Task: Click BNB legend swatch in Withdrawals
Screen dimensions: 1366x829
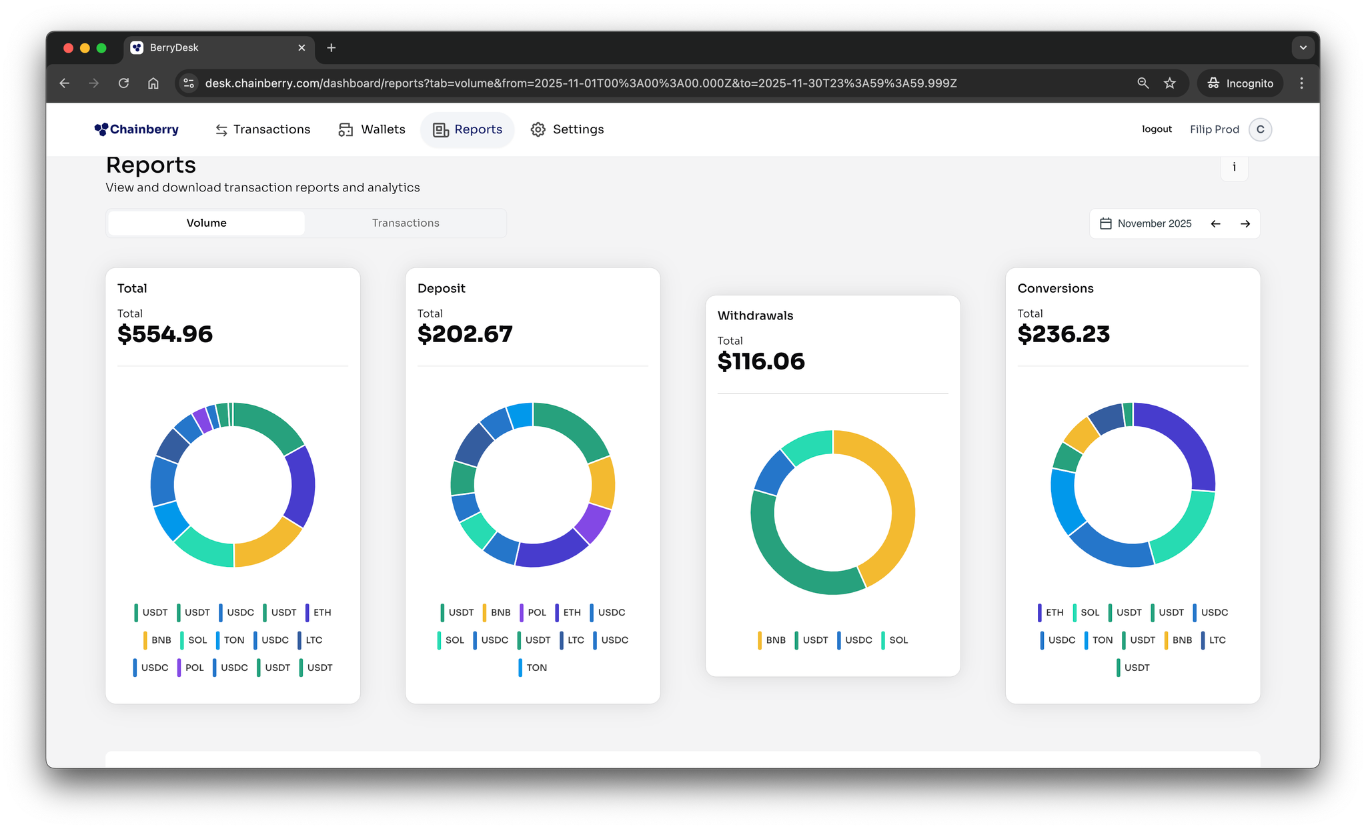Action: pos(760,640)
